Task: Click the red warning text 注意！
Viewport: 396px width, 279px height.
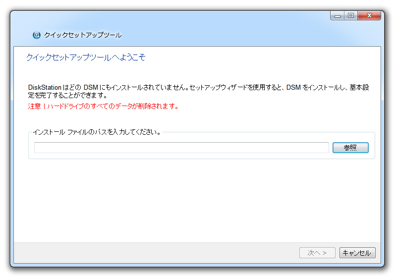Action: 103,107
